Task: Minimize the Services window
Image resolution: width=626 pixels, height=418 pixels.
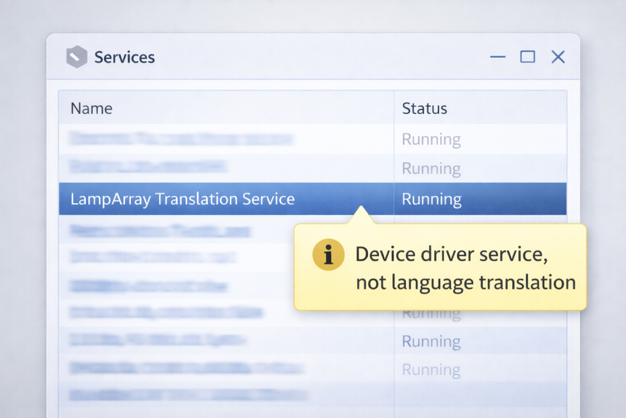Action: [498, 57]
